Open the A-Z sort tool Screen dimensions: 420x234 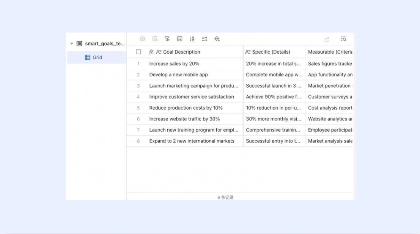click(x=192, y=39)
